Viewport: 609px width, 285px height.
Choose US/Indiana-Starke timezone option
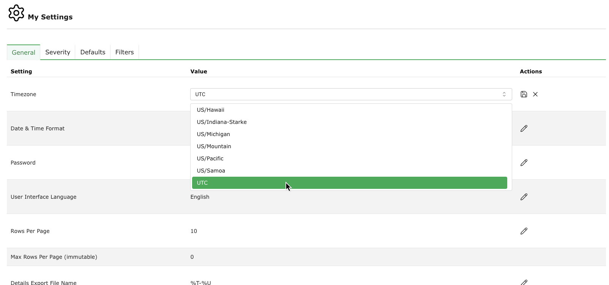[222, 122]
